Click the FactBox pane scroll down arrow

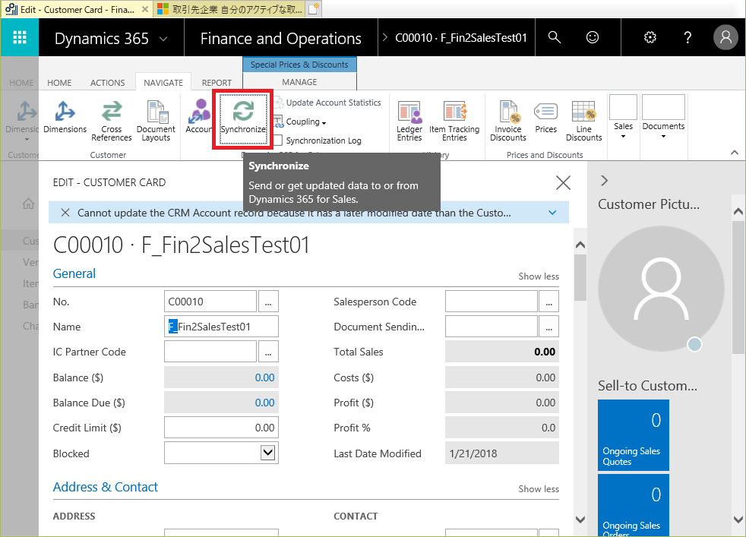[x=738, y=520]
